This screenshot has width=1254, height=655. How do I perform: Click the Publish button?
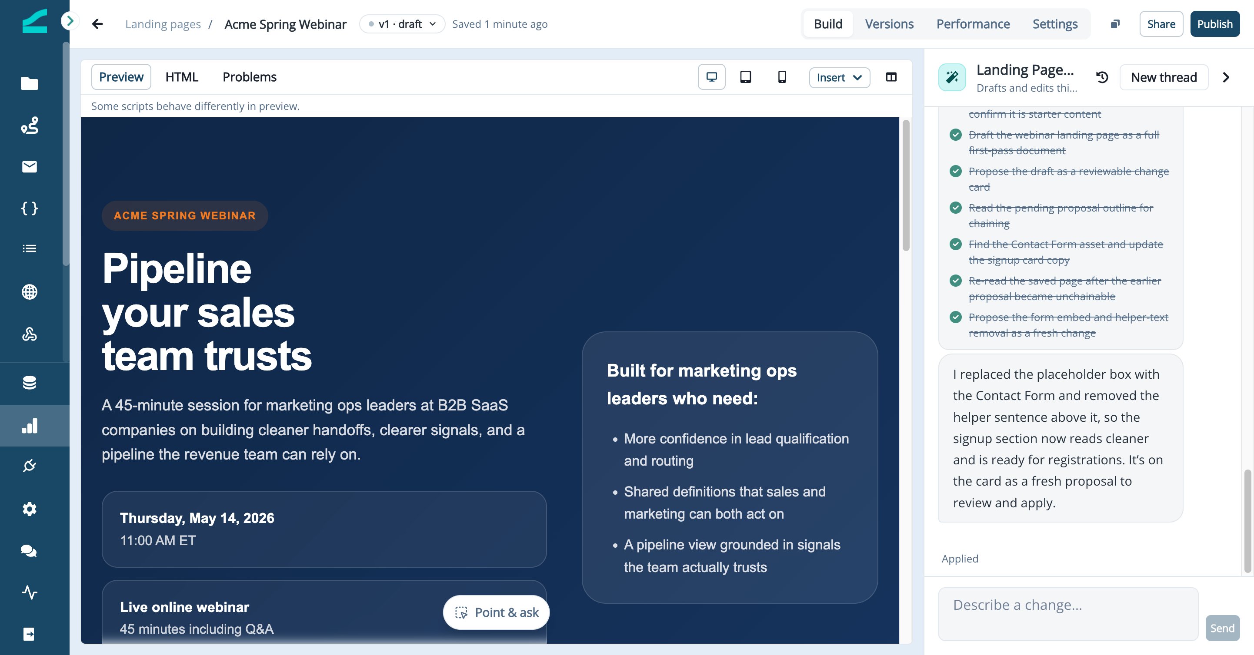[x=1214, y=24]
